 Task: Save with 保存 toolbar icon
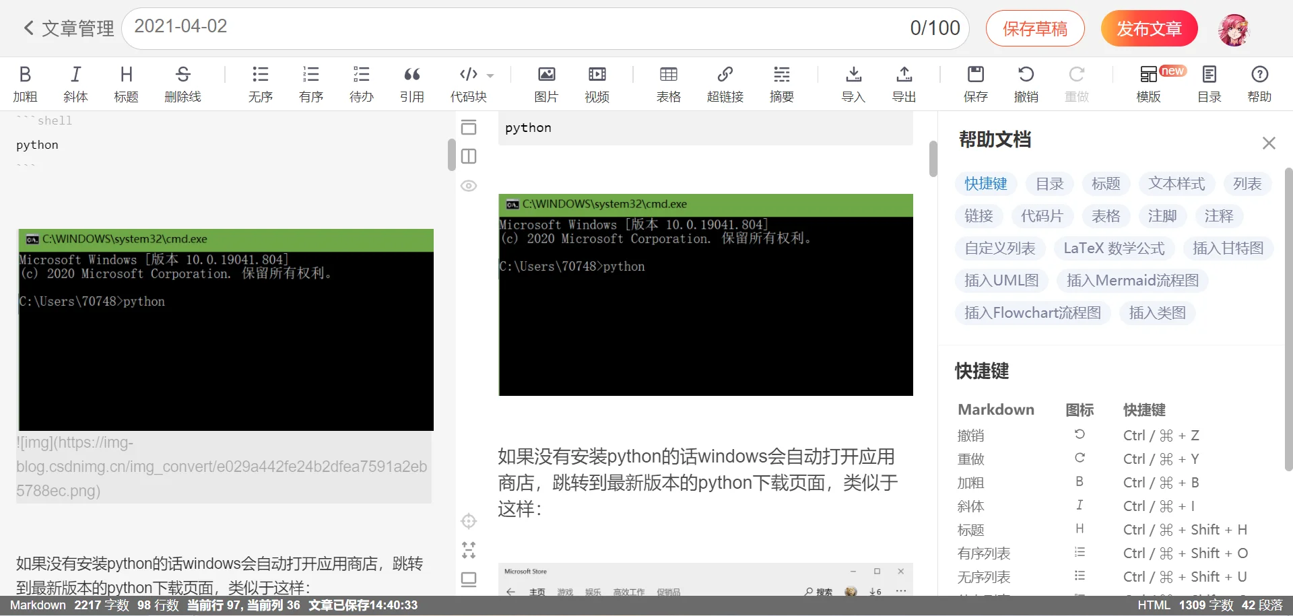(x=975, y=83)
